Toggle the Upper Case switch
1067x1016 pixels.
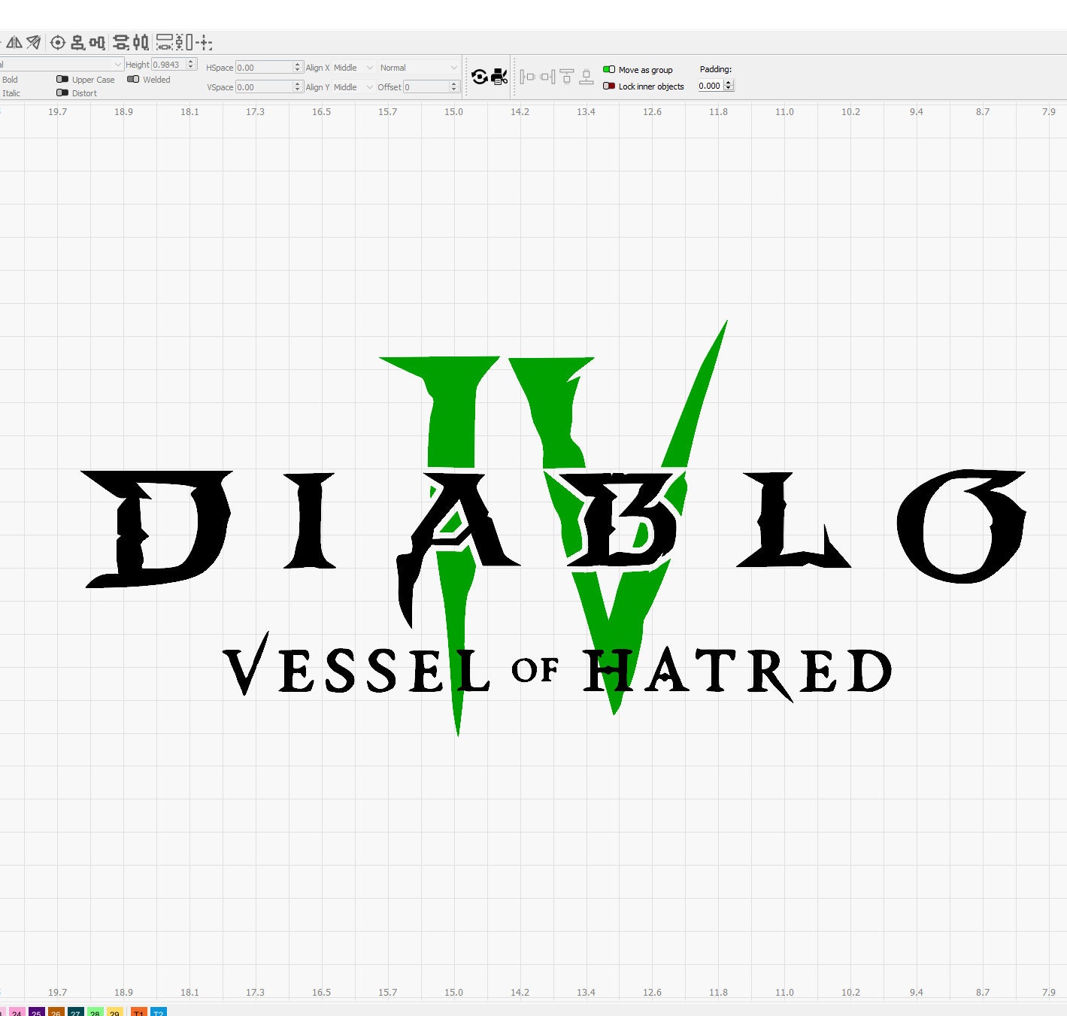point(63,80)
